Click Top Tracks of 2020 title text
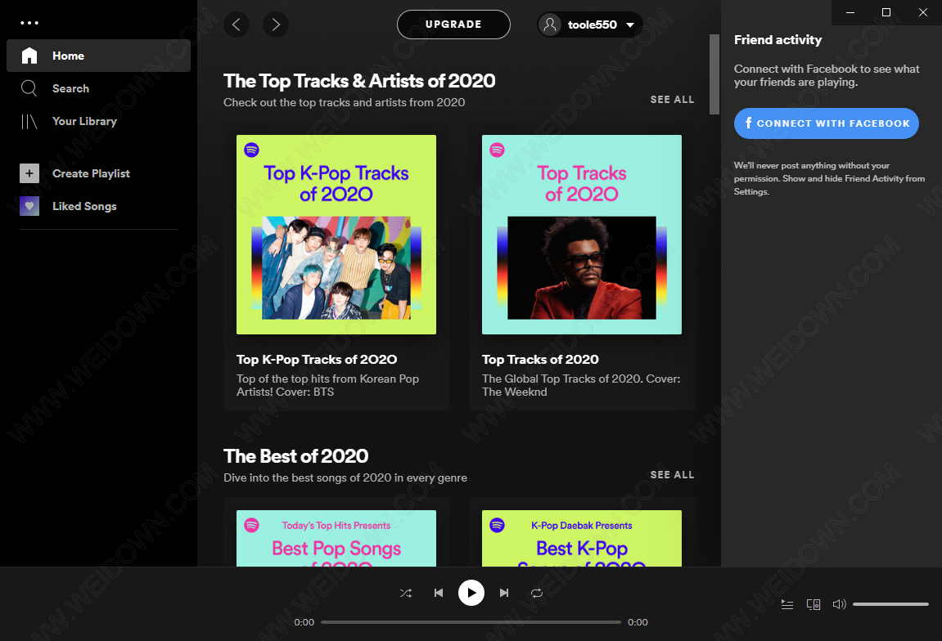 540,360
